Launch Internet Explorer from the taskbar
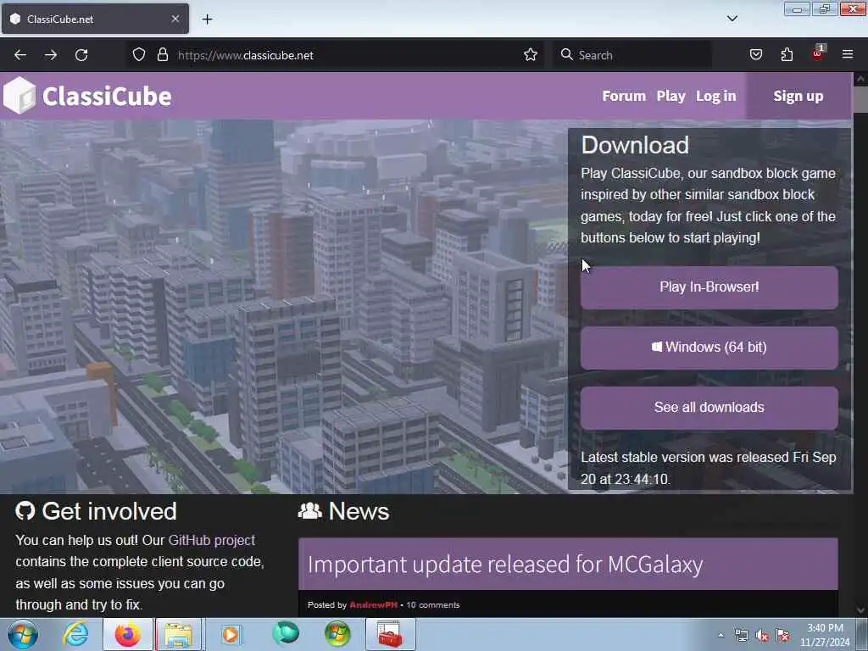This screenshot has width=868, height=651. click(x=75, y=634)
